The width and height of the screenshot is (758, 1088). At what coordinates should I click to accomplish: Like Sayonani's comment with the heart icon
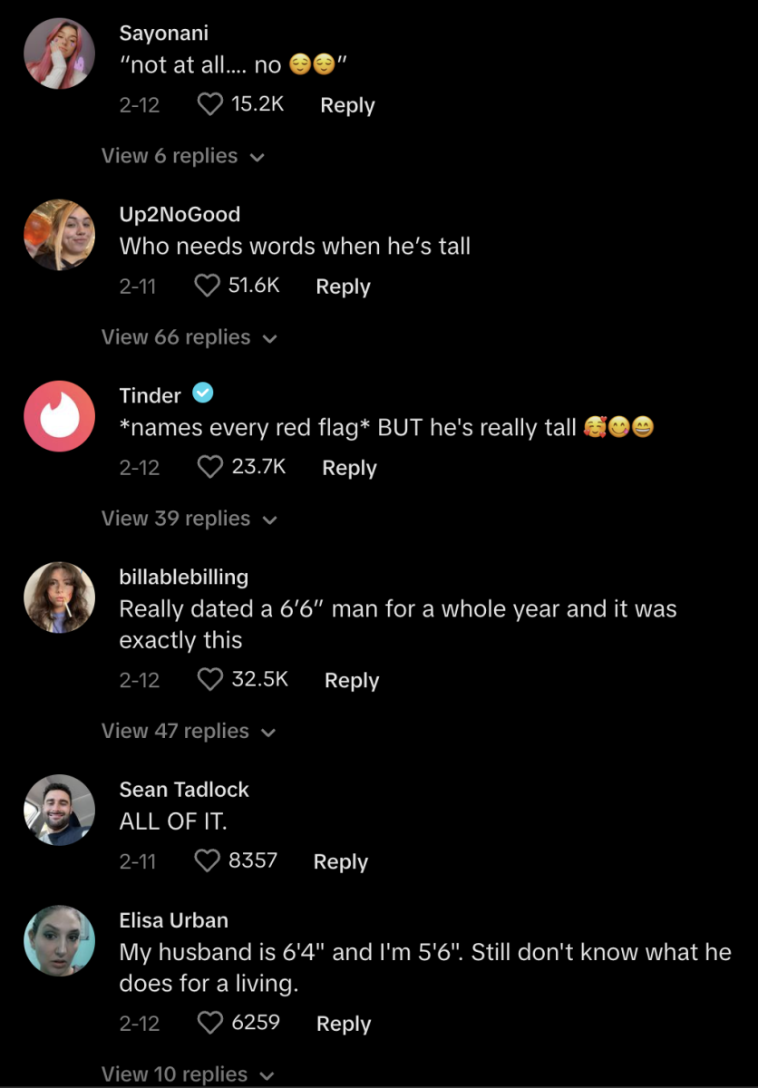[209, 105]
